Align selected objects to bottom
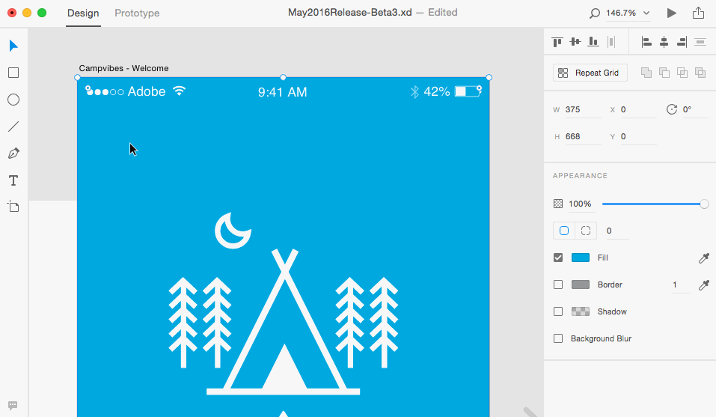 tap(593, 42)
